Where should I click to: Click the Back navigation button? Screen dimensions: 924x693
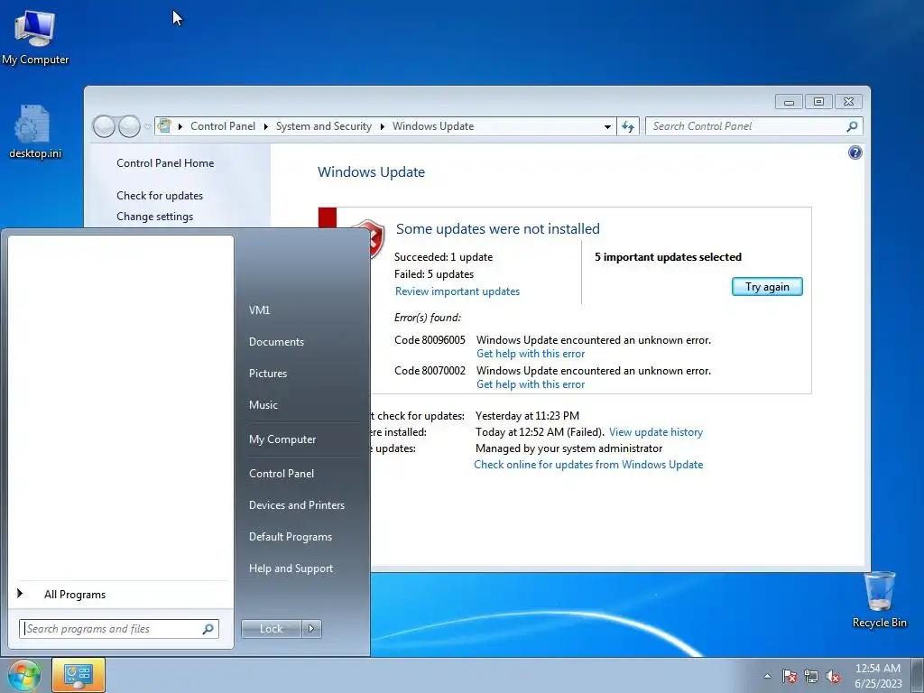tap(104, 126)
